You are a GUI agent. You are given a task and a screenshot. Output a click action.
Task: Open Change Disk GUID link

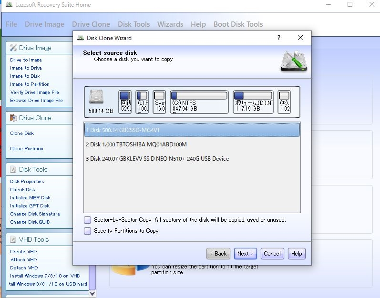point(30,222)
